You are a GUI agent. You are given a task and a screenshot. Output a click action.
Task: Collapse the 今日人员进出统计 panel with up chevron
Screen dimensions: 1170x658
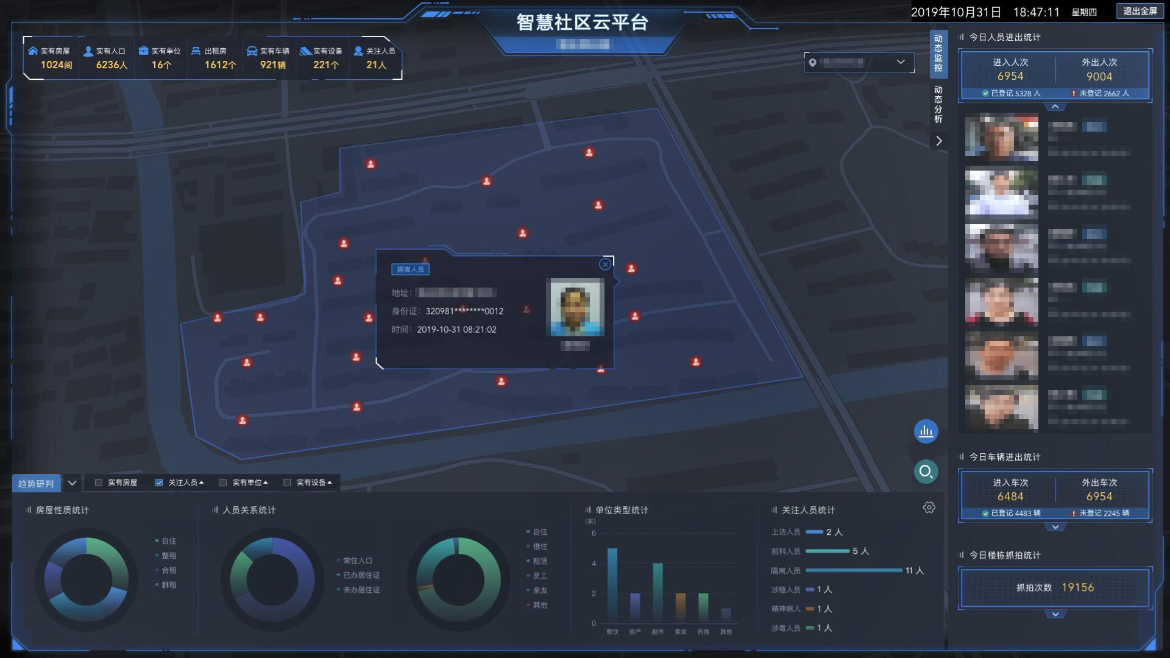[1055, 107]
